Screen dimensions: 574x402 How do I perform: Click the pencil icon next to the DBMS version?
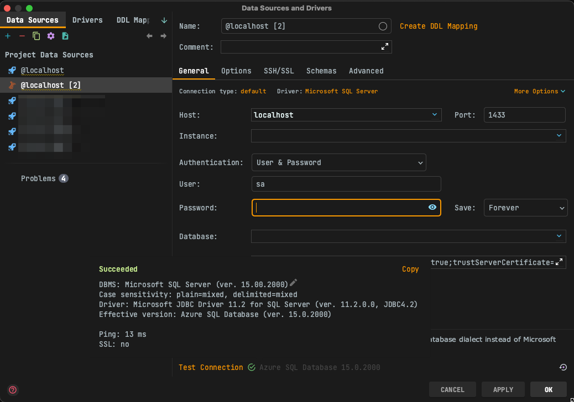(293, 282)
